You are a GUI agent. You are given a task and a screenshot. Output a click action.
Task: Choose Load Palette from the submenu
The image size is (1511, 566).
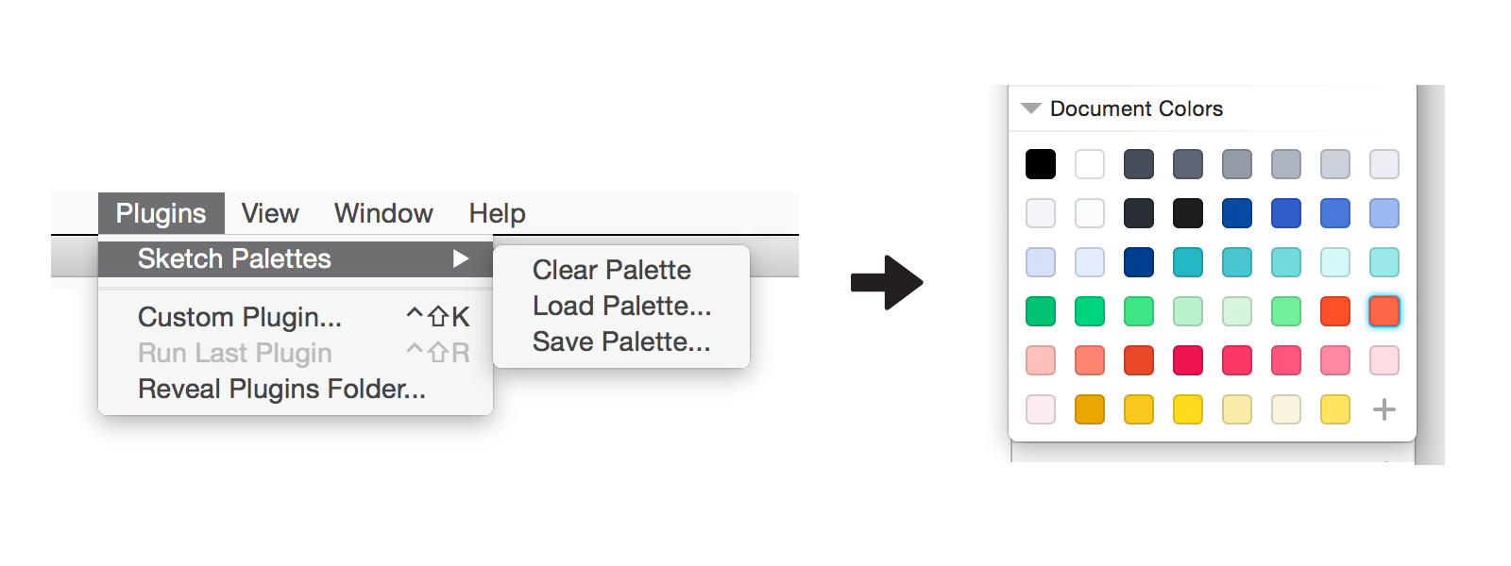click(x=621, y=306)
